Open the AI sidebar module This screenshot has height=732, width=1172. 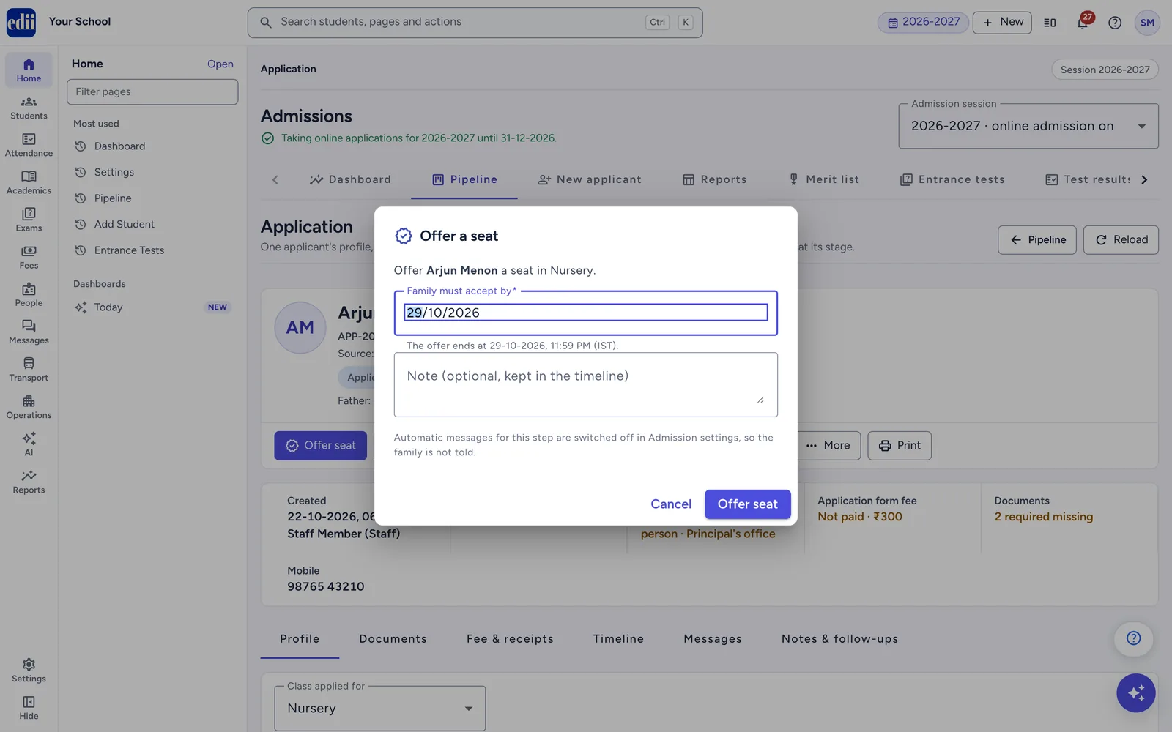(x=29, y=444)
